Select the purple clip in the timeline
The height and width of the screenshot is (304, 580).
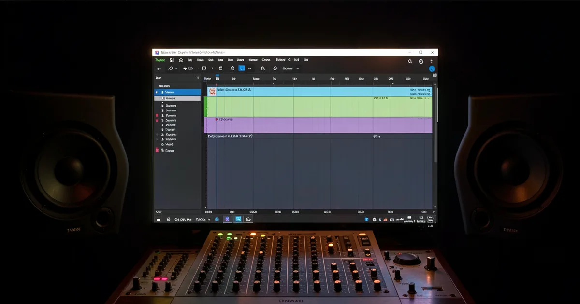click(319, 125)
